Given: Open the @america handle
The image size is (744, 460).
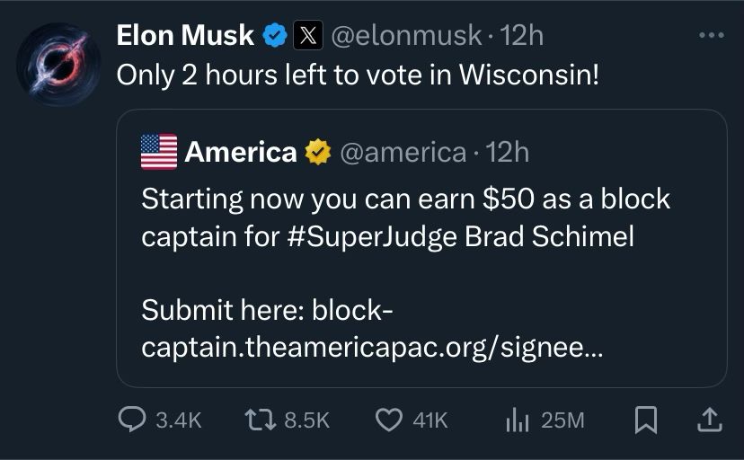Looking at the screenshot, I should 401,153.
